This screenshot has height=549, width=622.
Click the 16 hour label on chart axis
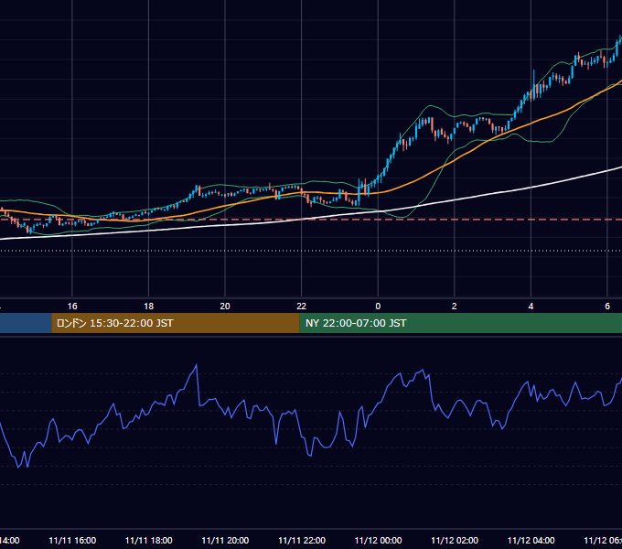click(x=72, y=307)
